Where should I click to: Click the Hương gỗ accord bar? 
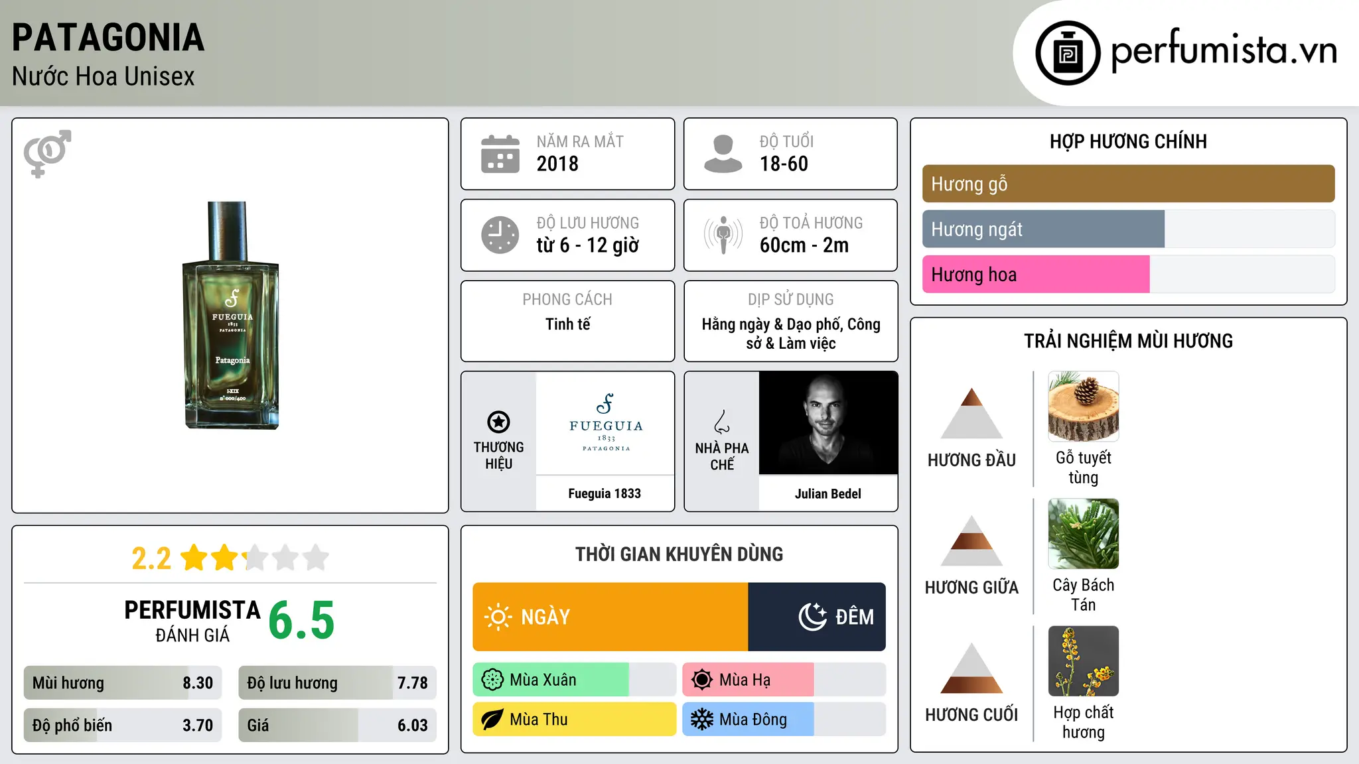[x=1129, y=184]
